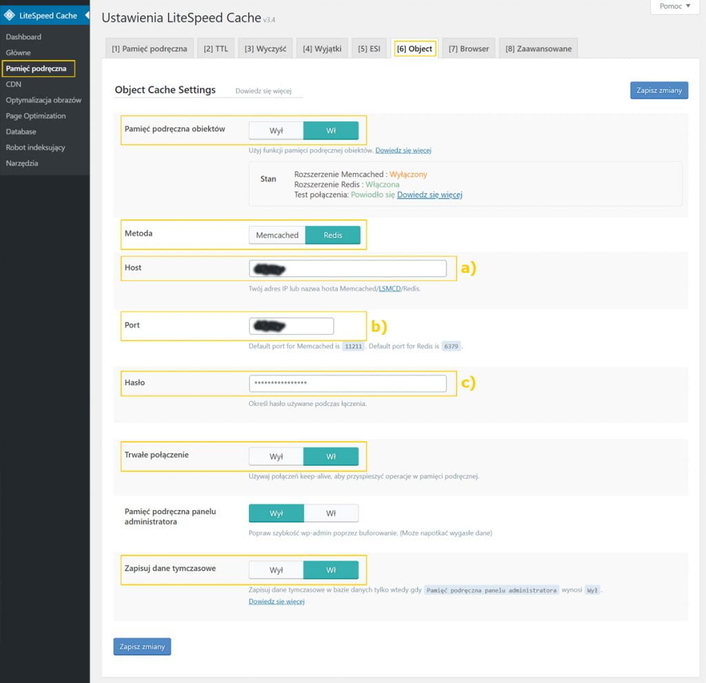
Task: Collapse the sidebar menu arrow beside LiteSpeed Cache
Action: point(87,15)
